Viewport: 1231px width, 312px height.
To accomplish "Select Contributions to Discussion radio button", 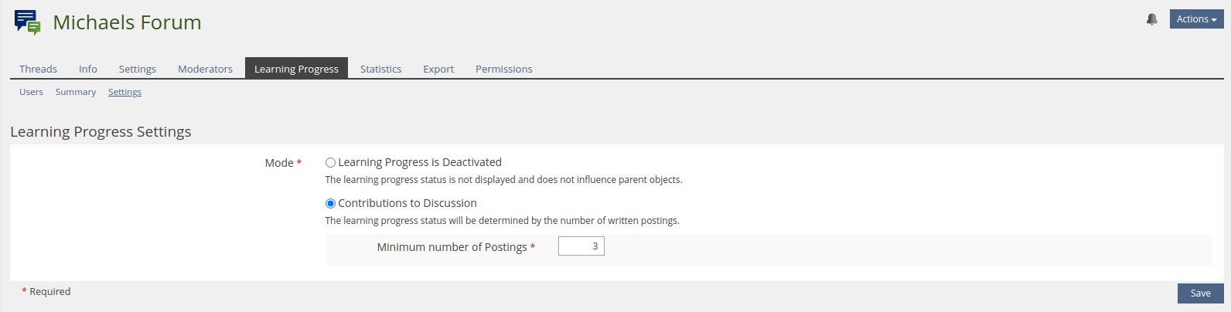I will tap(330, 204).
